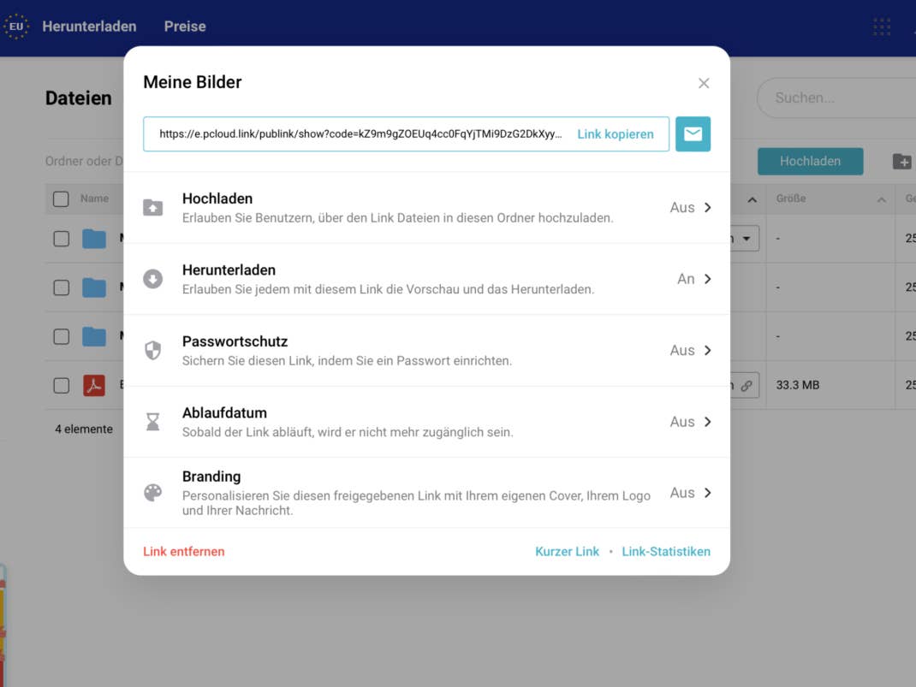The width and height of the screenshot is (916, 687).
Task: Click the Aus status of Hochladen
Action: 681,208
